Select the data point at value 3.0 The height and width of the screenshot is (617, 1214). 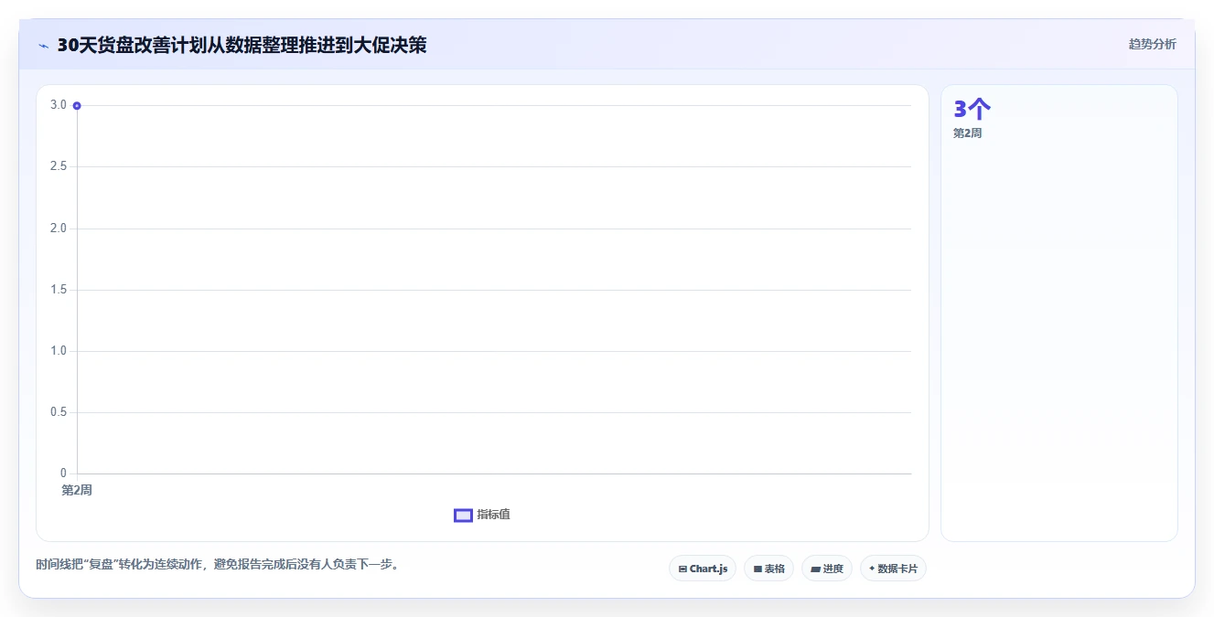[x=77, y=105]
